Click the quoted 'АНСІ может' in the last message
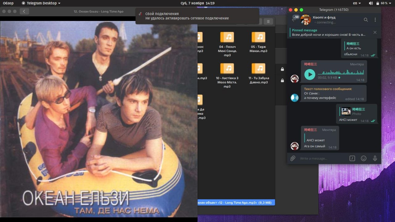 (x=315, y=140)
